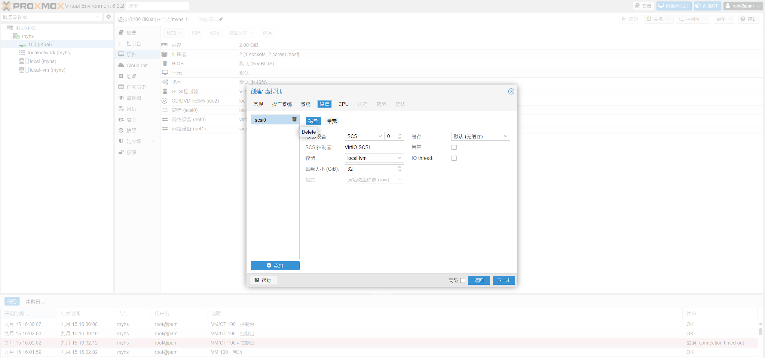The image size is (765, 358).
Task: Open Snapshots (快照) side menu item
Action: (x=137, y=130)
